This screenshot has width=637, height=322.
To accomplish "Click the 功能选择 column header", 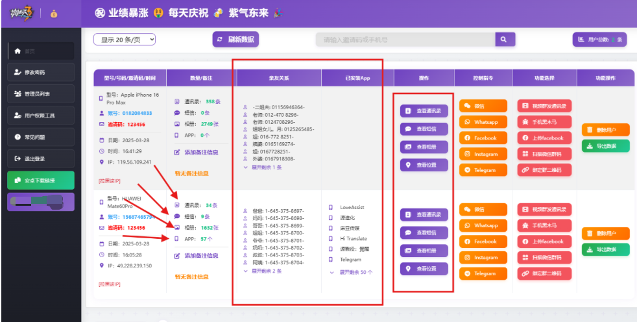I will tap(544, 78).
